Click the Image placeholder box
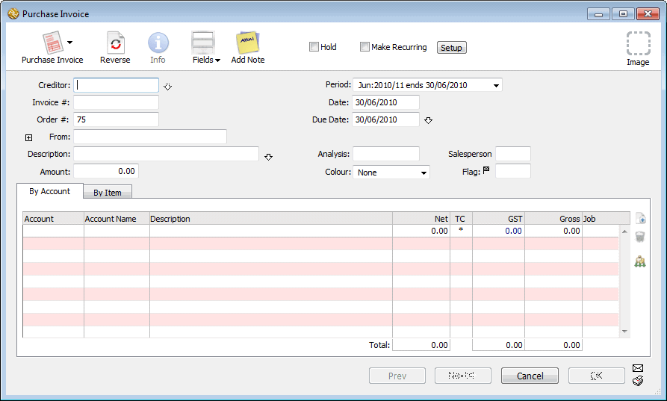 tap(638, 43)
